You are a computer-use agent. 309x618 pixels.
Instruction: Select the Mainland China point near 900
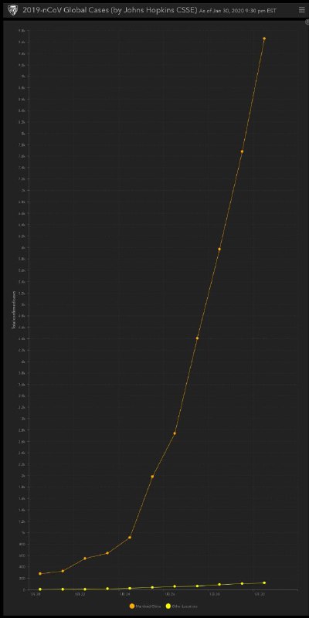pyautogui.click(x=130, y=537)
